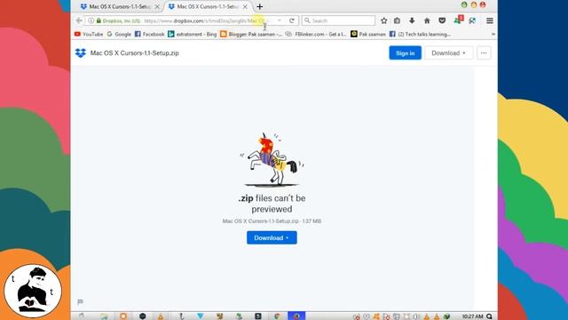The image size is (568, 320).
Task: Open the Google bookmark
Action: coord(119,34)
